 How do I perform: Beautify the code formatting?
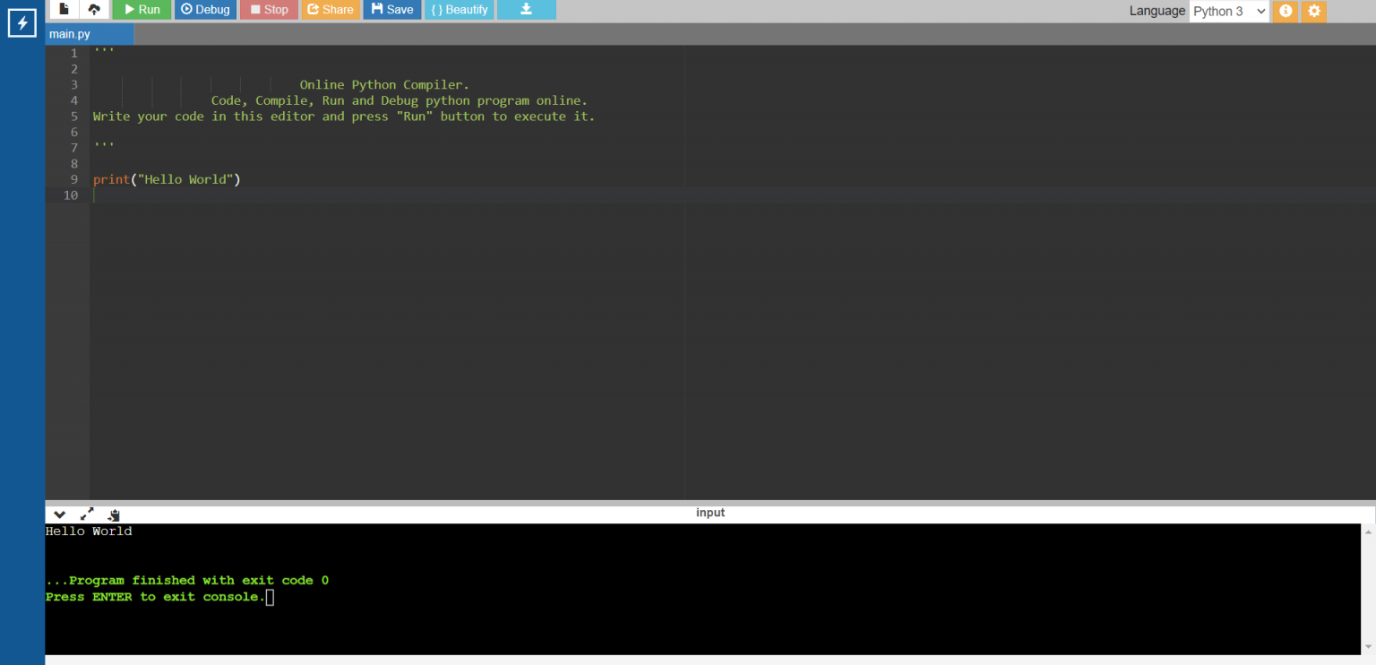point(459,9)
